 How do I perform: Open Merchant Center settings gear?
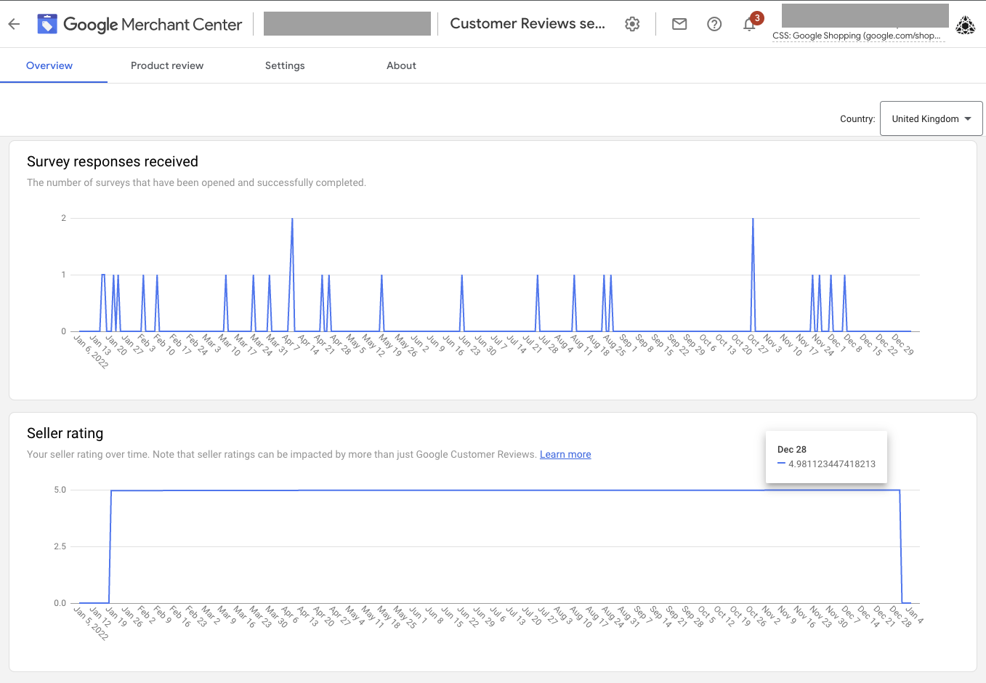tap(631, 23)
